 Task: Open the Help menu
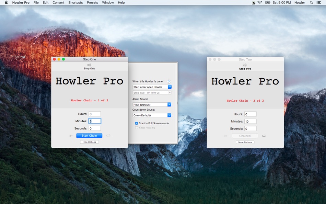click(121, 2)
